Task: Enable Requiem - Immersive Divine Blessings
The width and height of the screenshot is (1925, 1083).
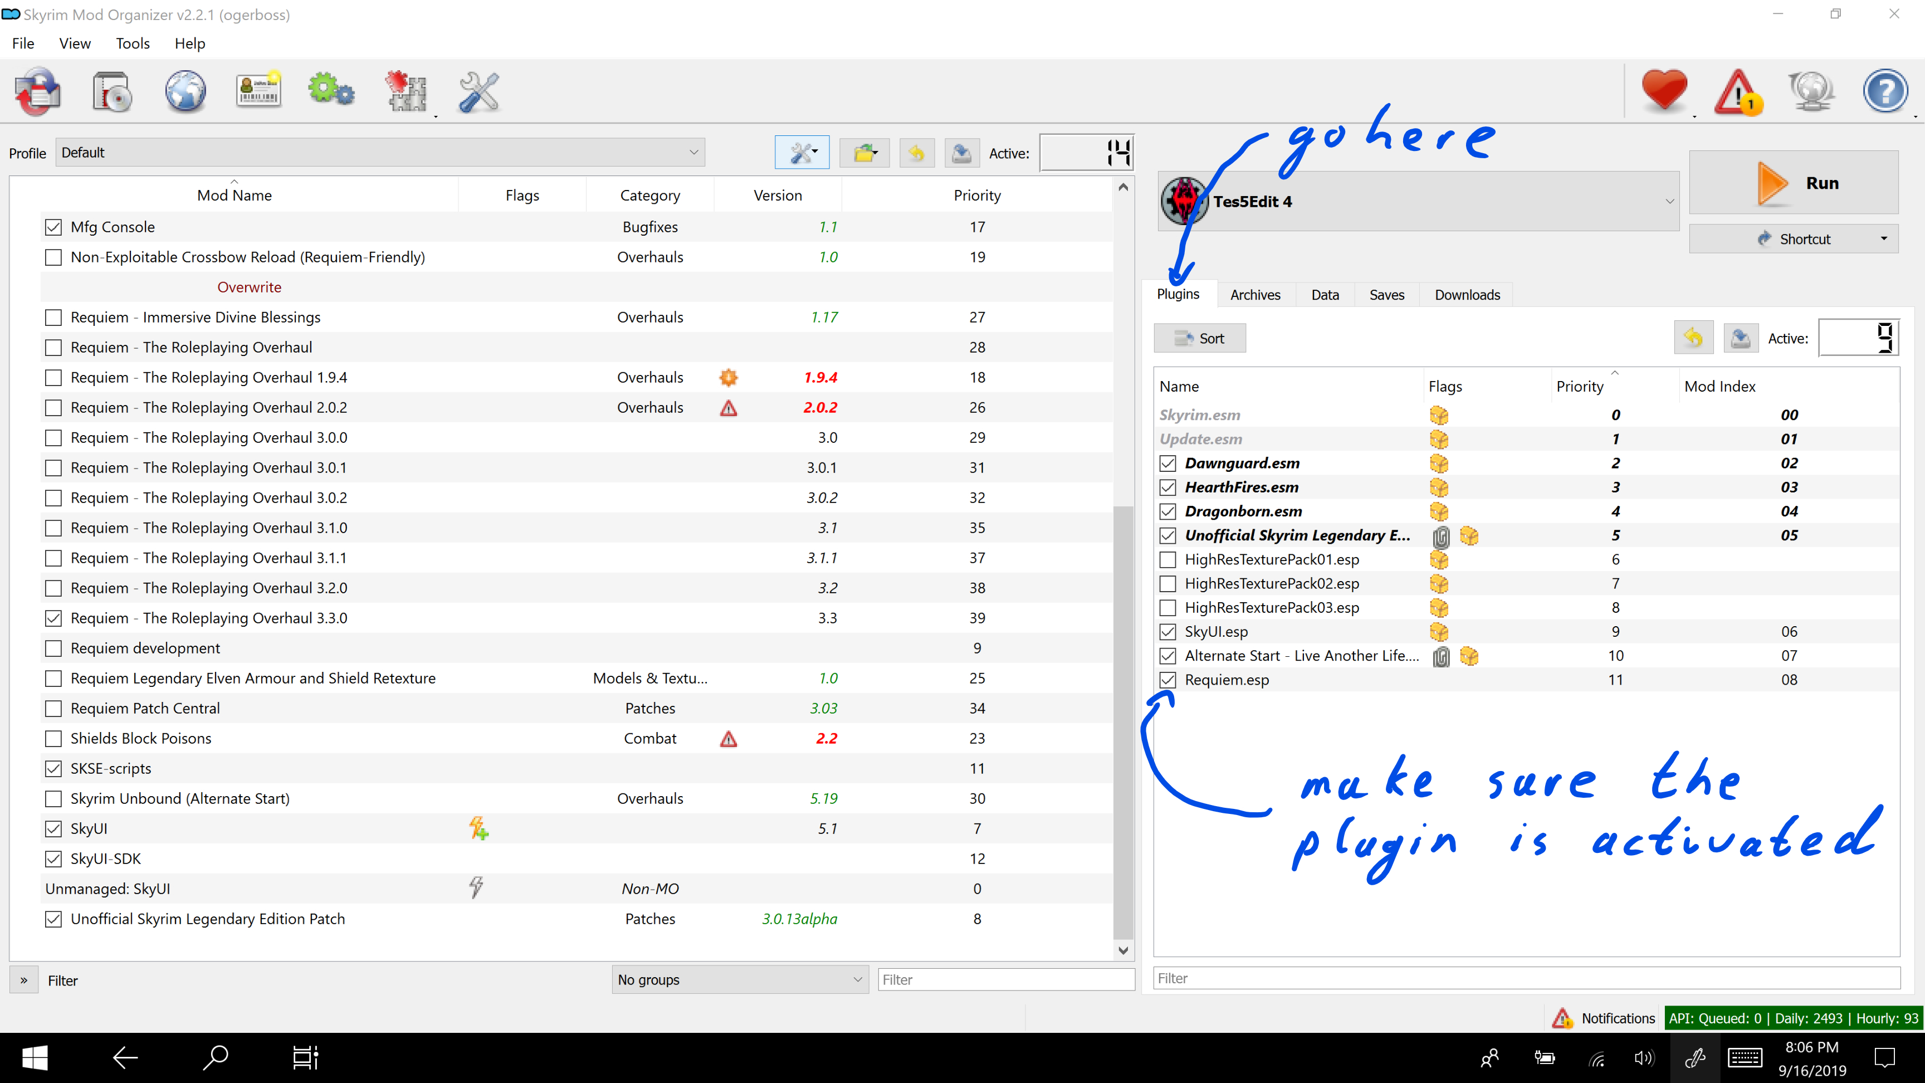Action: [x=53, y=318]
